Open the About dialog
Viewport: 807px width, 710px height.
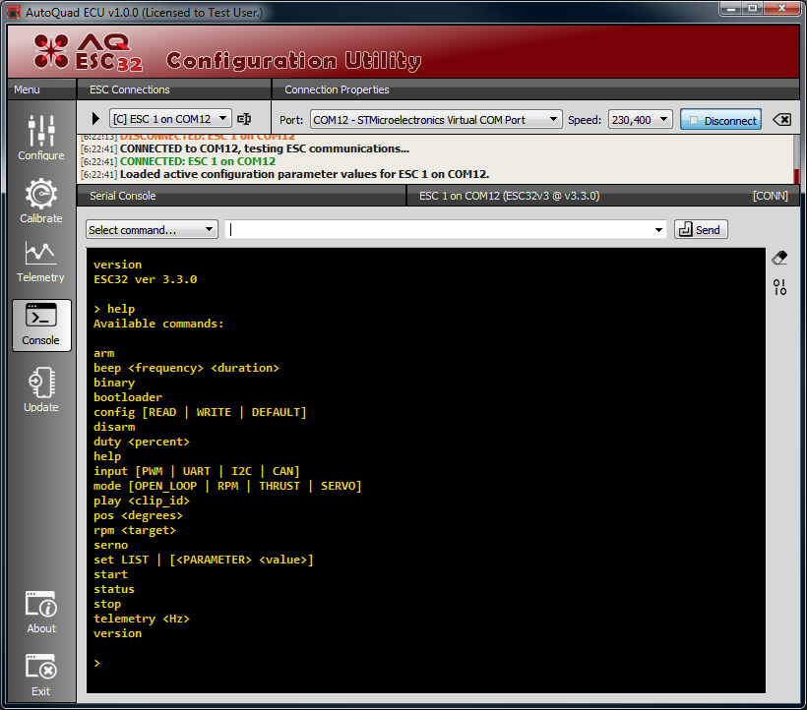coord(41,612)
